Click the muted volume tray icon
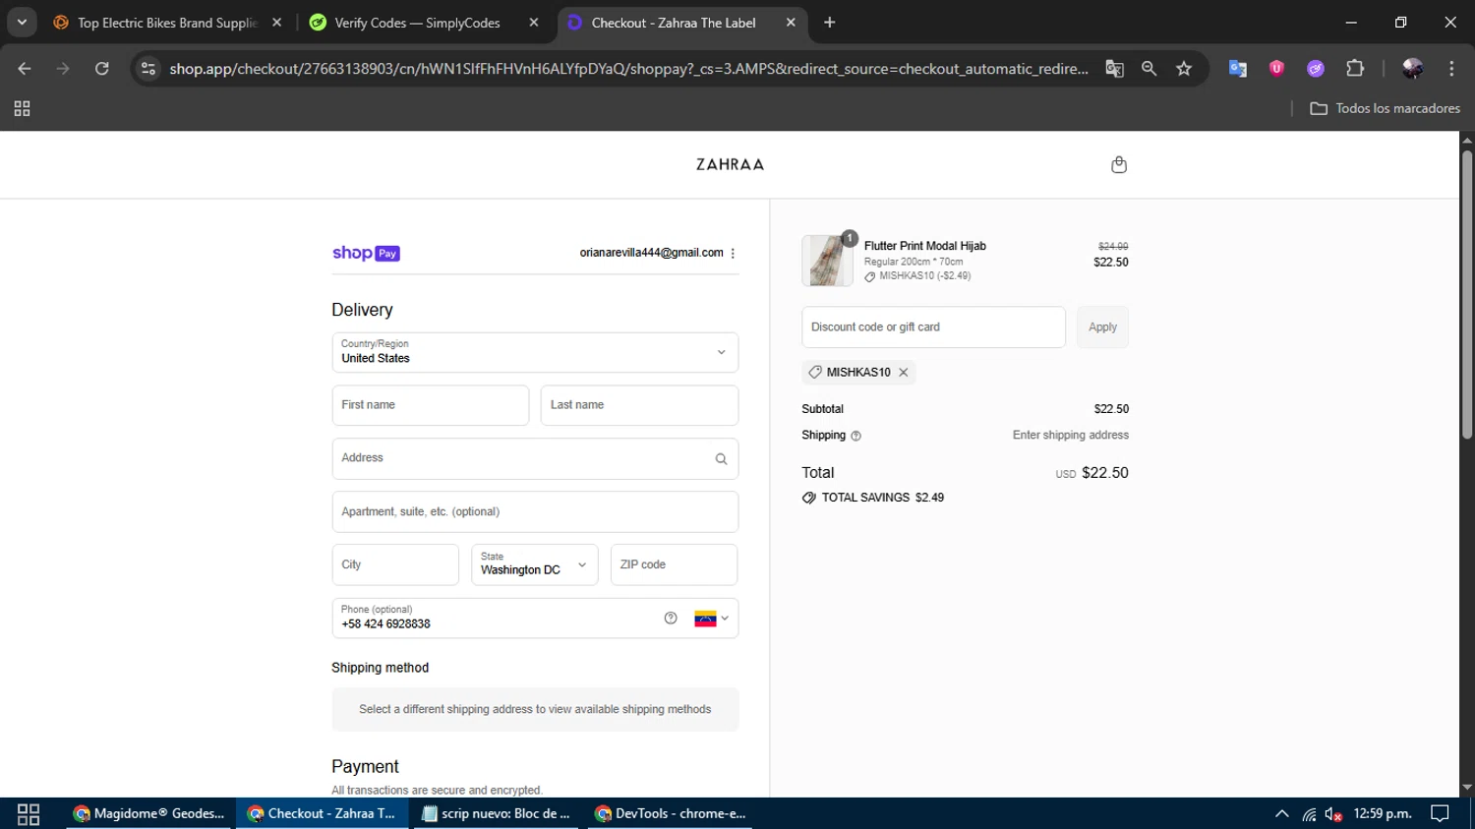 pos(1333,814)
